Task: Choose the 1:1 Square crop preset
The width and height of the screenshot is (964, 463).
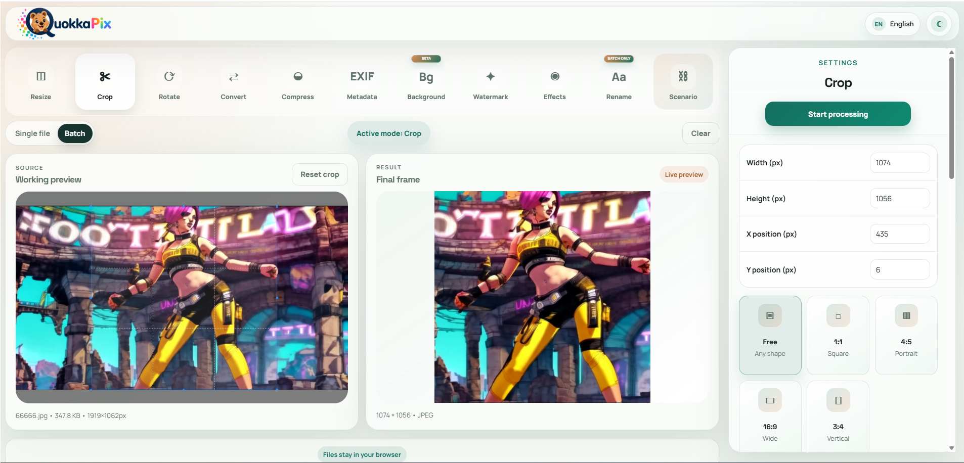Action: pyautogui.click(x=838, y=335)
